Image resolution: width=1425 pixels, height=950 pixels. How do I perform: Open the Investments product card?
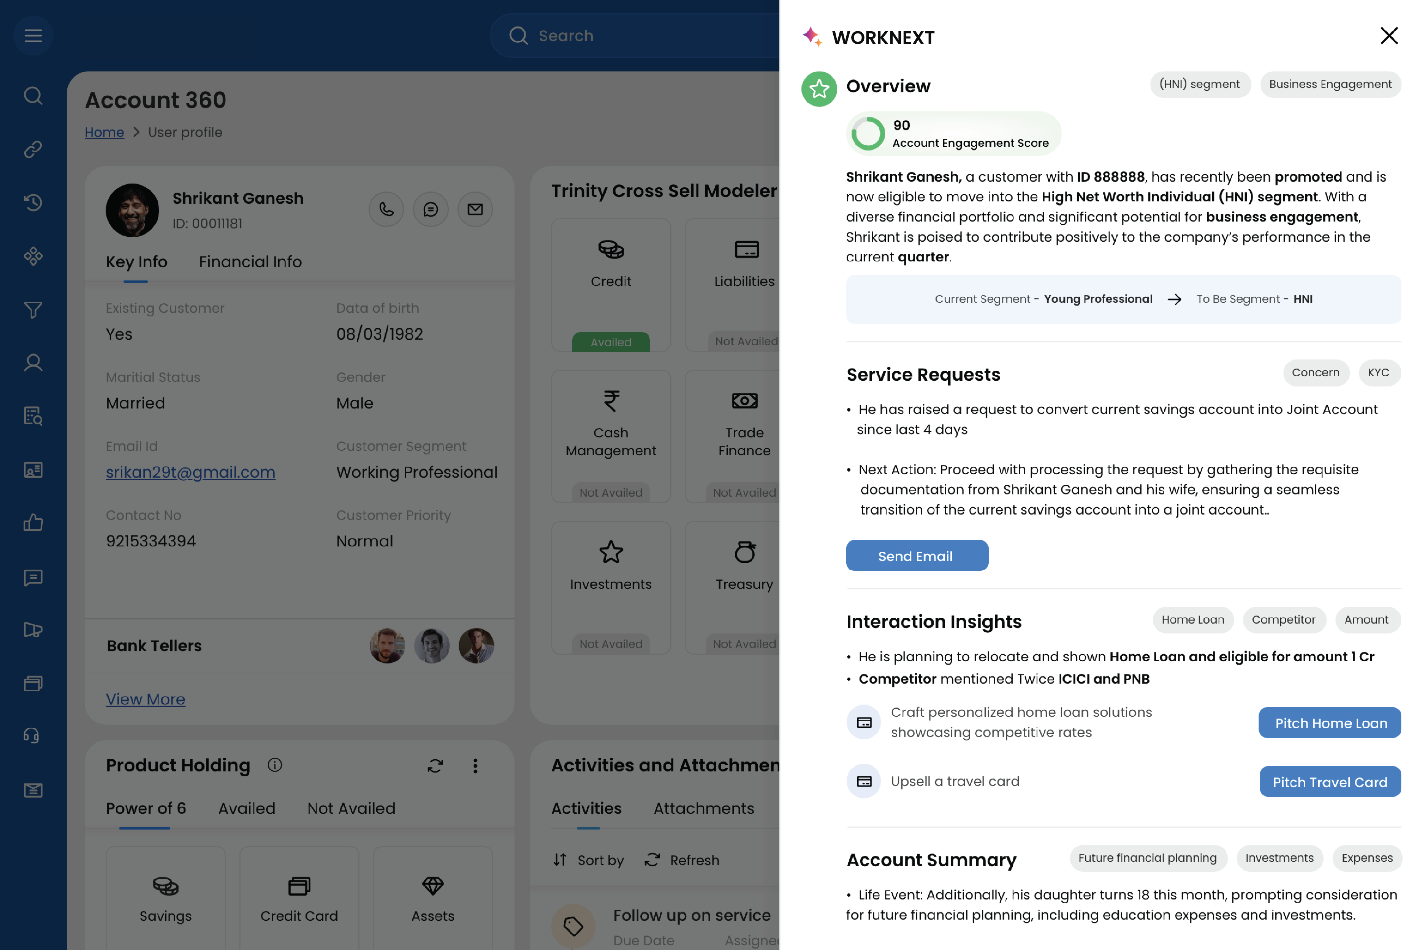tap(611, 588)
